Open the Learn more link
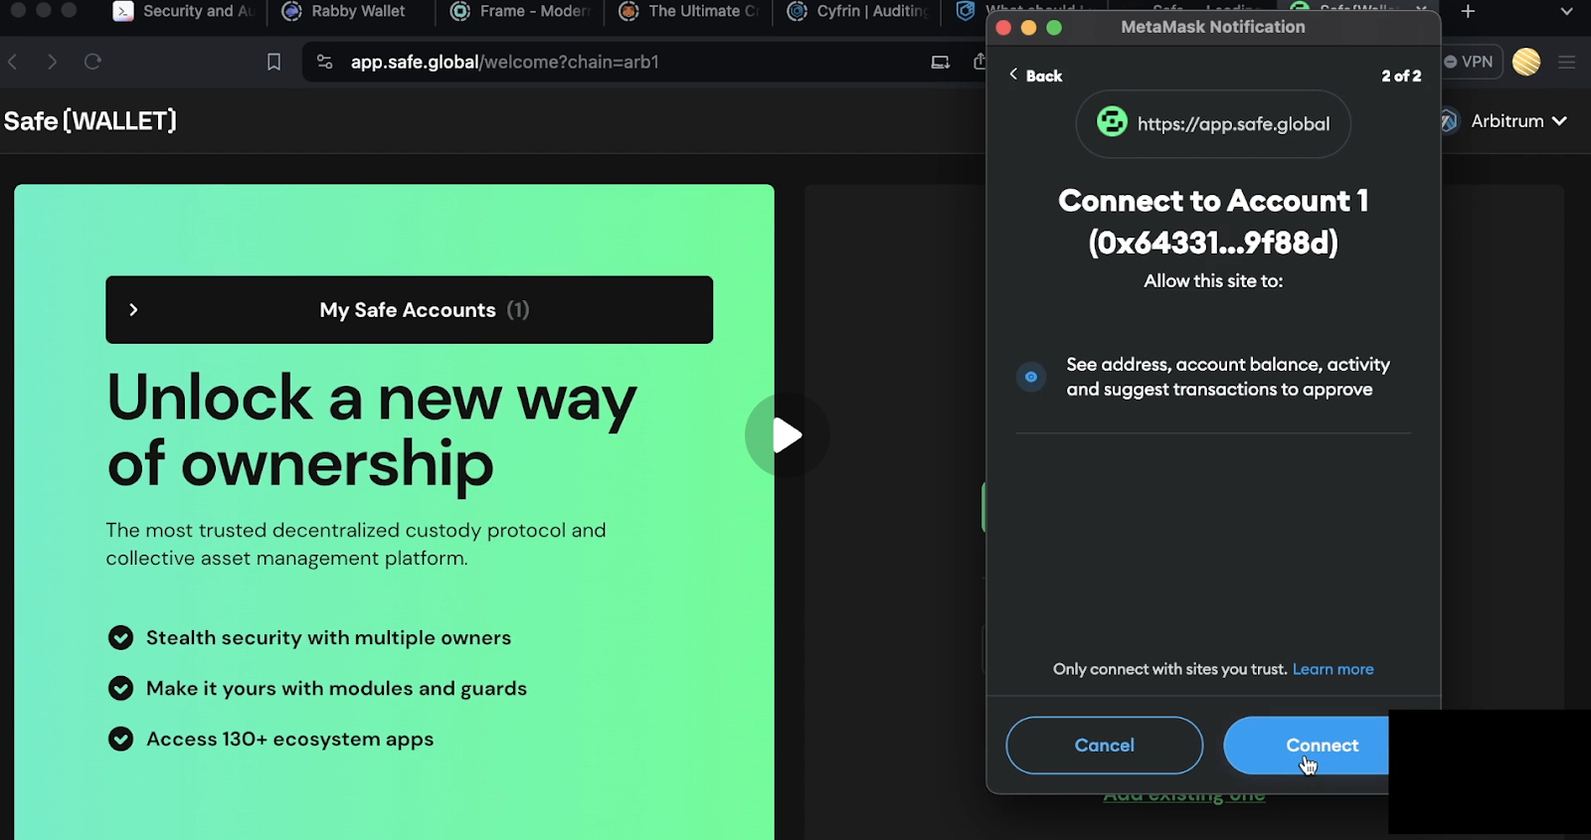 click(1332, 669)
